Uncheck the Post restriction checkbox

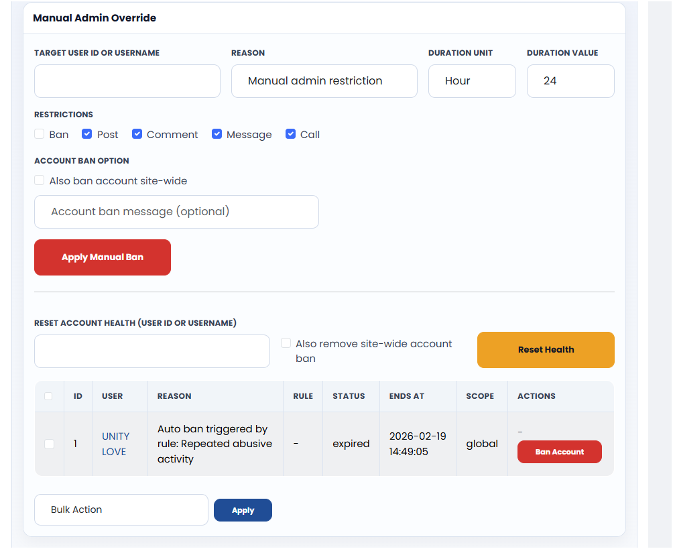86,134
